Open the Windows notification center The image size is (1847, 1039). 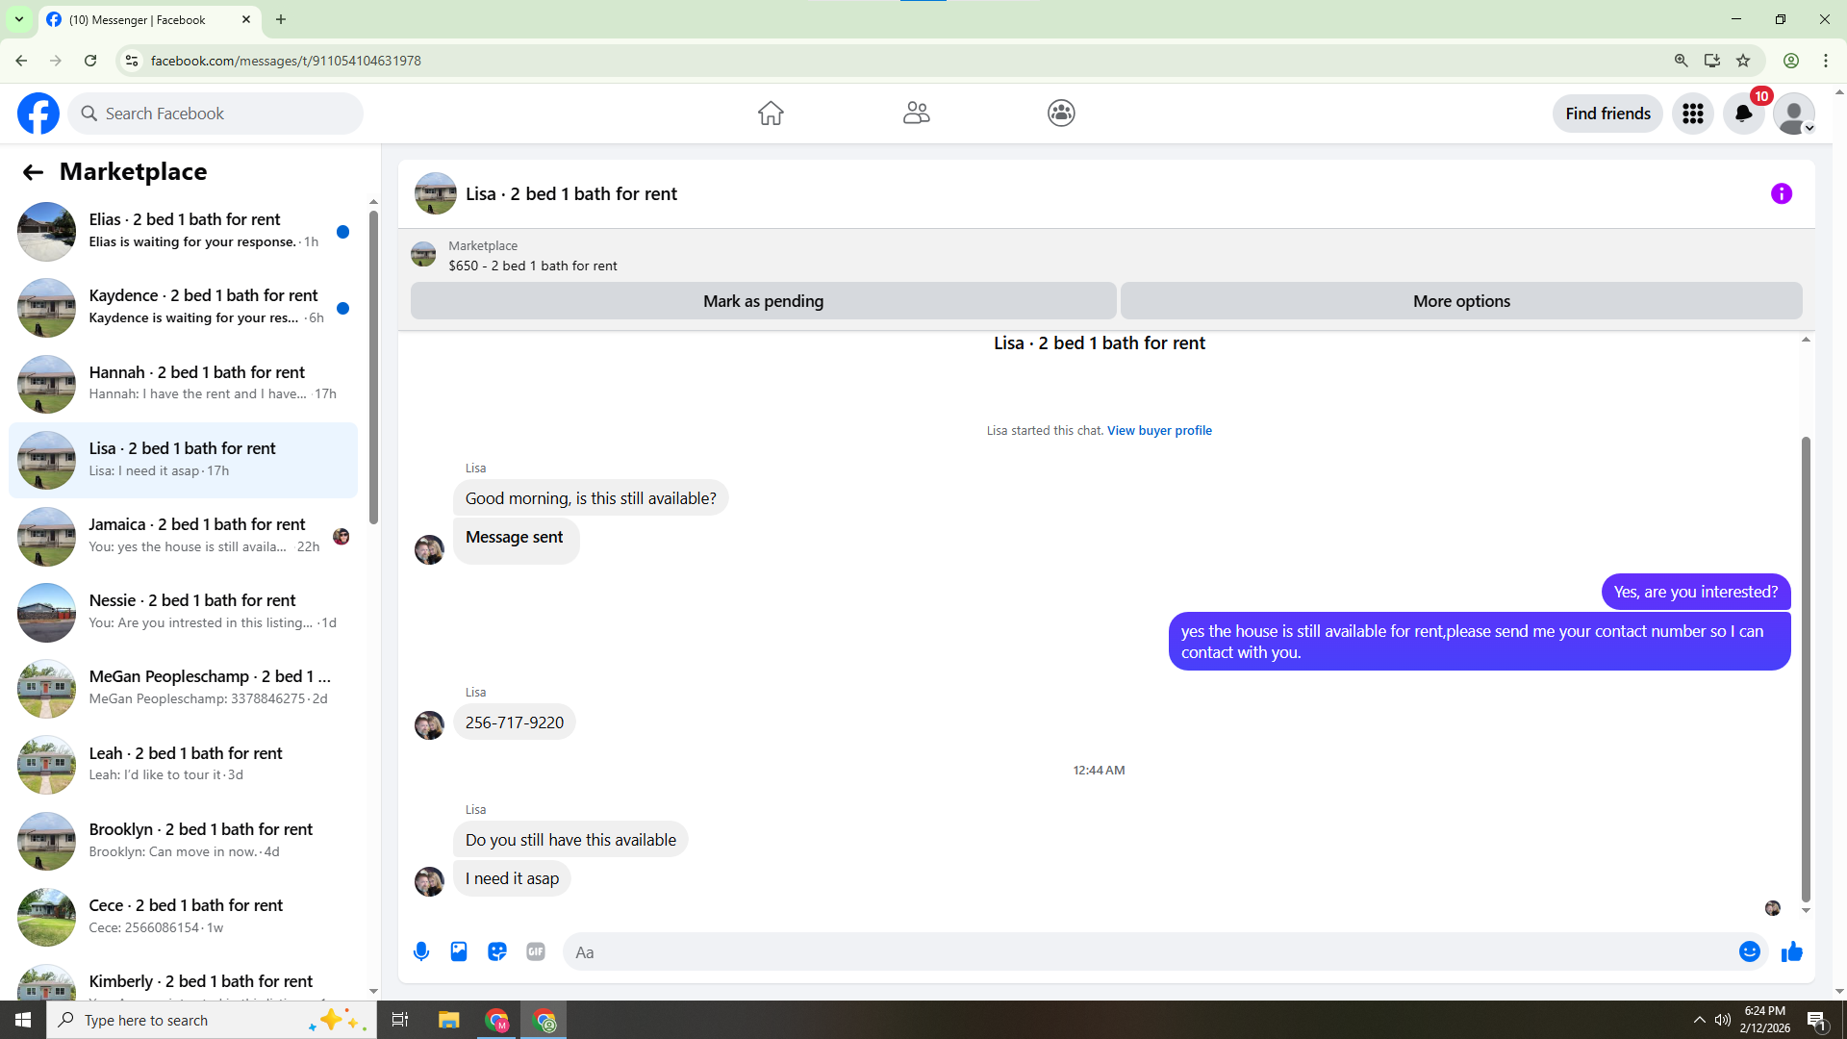(x=1817, y=1020)
